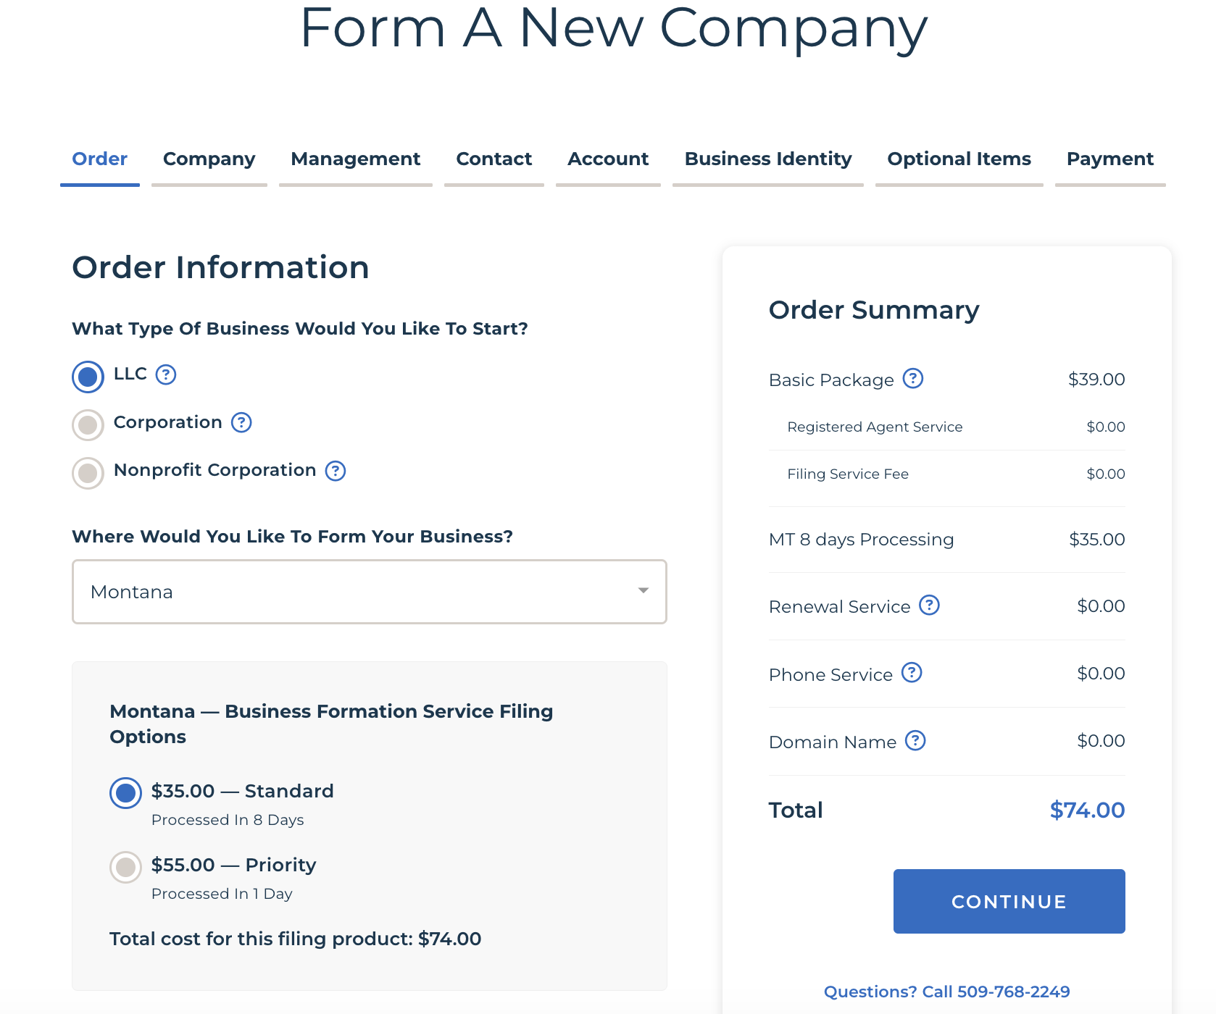Click the Basic Package info icon
This screenshot has width=1216, height=1014.
[x=913, y=379]
